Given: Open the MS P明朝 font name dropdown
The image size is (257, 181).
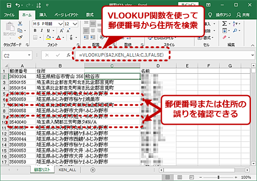Looking at the screenshot, I should [61, 24].
